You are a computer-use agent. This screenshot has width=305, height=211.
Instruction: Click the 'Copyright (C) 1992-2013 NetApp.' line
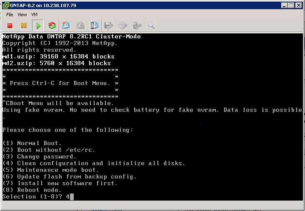pos(60,43)
